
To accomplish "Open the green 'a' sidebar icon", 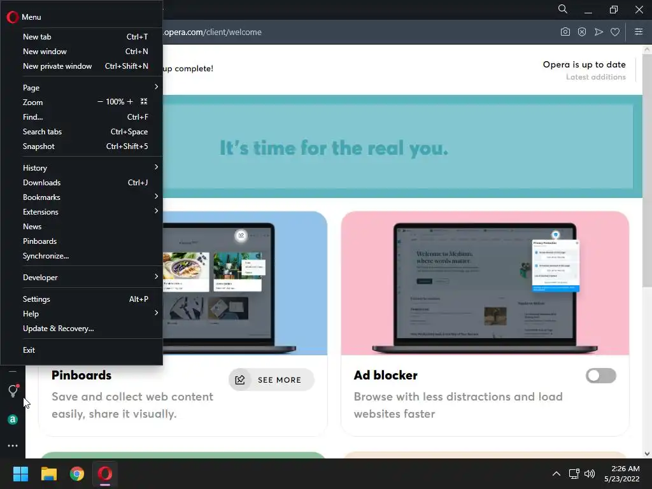I will pos(13,420).
